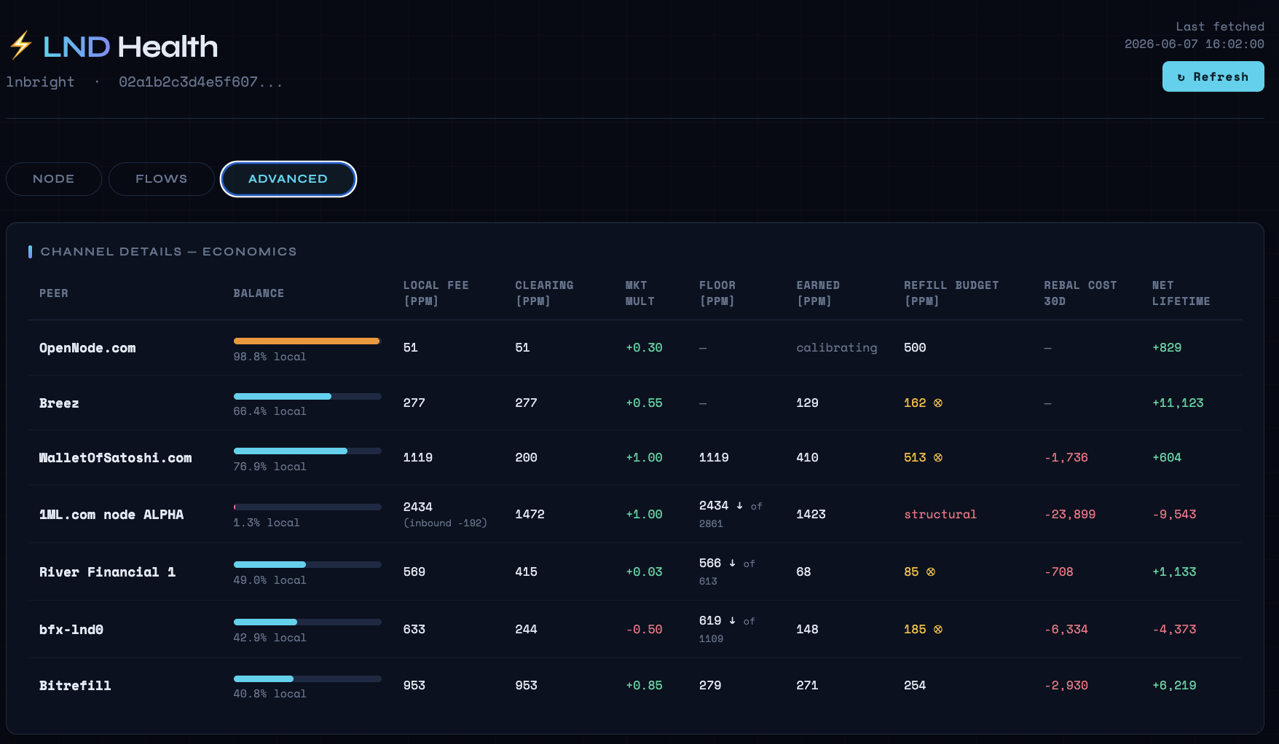This screenshot has height=744, width=1279.
Task: Click WalletOfSatoshi.com balance bar
Action: [x=307, y=451]
